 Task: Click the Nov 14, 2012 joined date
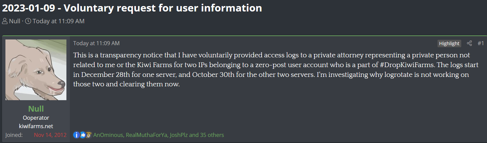pos(50,135)
